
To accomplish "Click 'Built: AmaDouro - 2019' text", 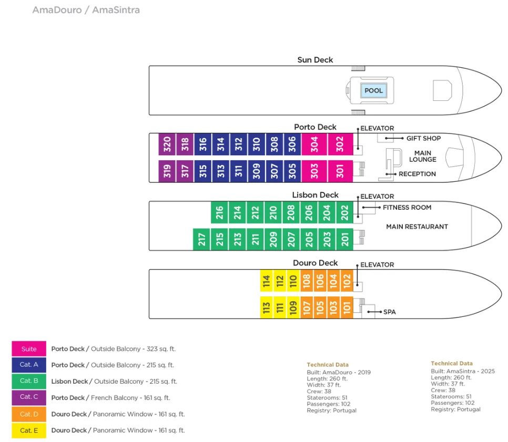I will click(339, 373).
